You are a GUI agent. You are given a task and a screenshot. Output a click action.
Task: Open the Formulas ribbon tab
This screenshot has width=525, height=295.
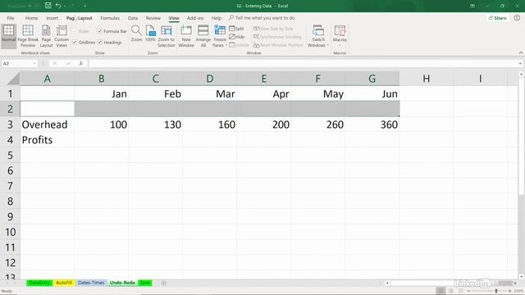(110, 18)
